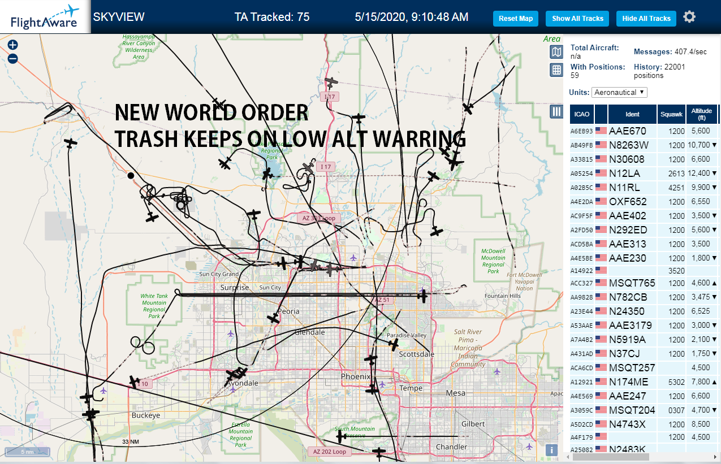721x464 pixels.
Task: Select aircraft icon just north of Phoenix label
Action: 370,359
